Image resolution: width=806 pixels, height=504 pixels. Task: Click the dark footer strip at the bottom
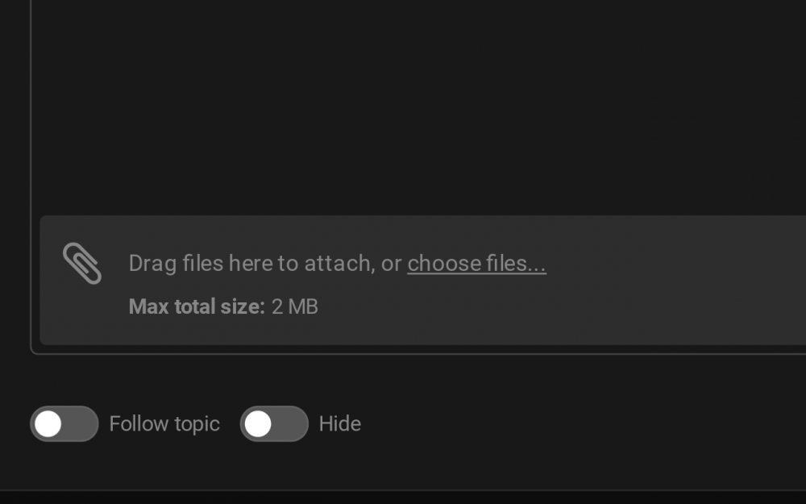(x=403, y=498)
